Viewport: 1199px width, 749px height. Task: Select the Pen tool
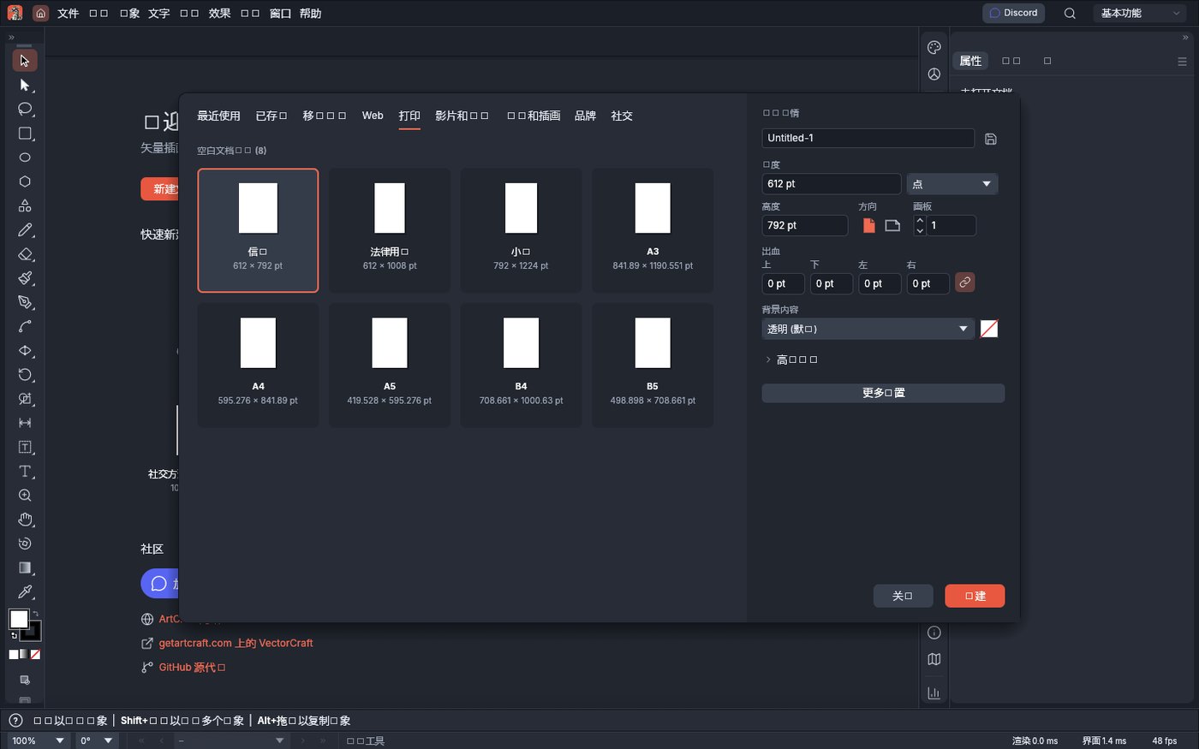click(25, 302)
